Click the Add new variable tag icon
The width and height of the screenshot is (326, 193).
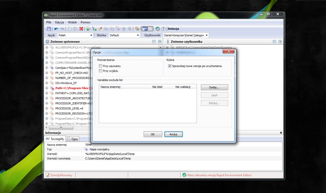click(x=88, y=29)
